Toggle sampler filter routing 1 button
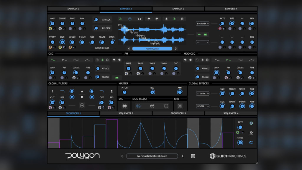The width and height of the screenshot is (302, 170). [x=166, y=19]
